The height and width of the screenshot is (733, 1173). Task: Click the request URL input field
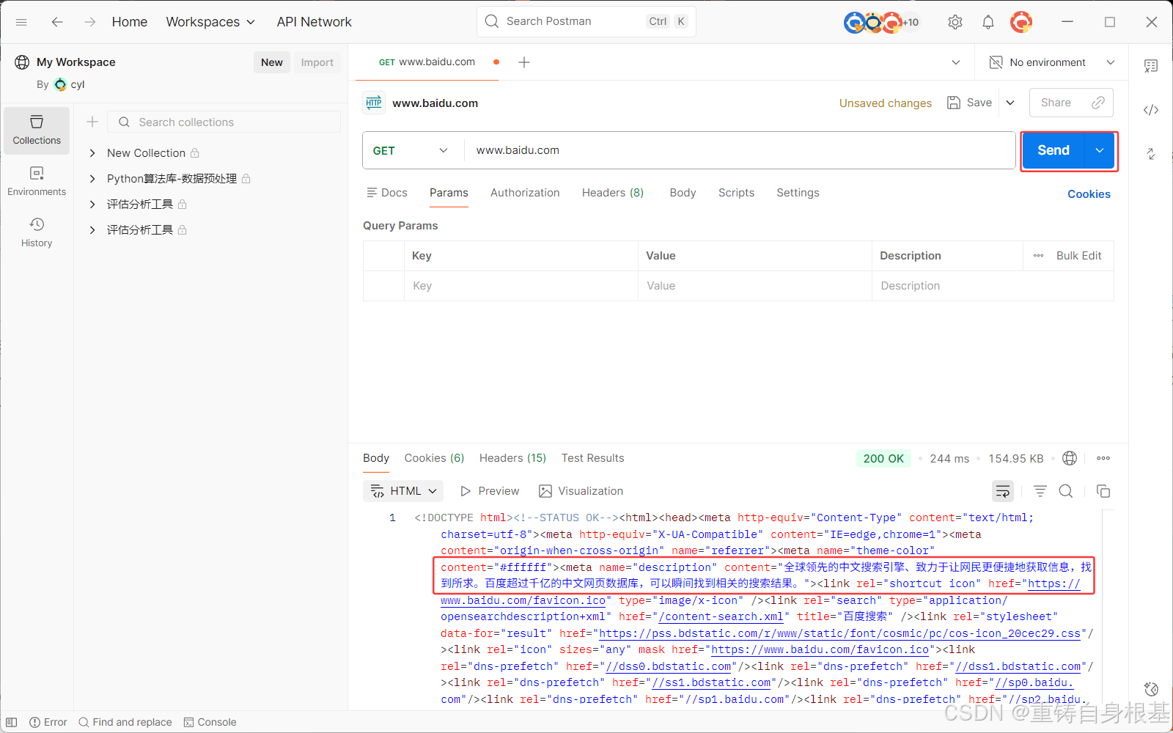click(x=733, y=150)
